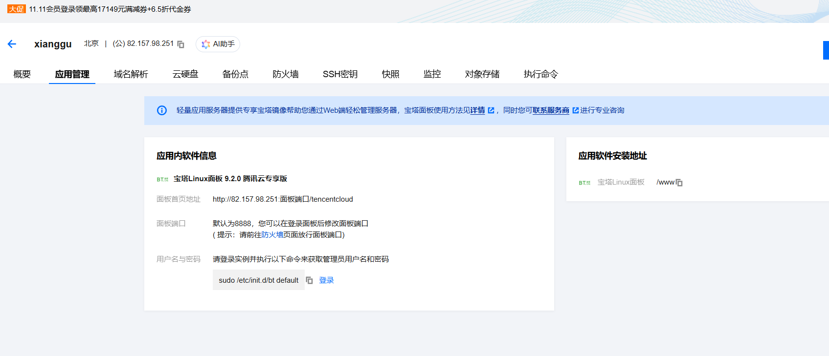Screen dimensions: 829x356
Task: Open the SSH密钥 tab
Action: (x=340, y=74)
